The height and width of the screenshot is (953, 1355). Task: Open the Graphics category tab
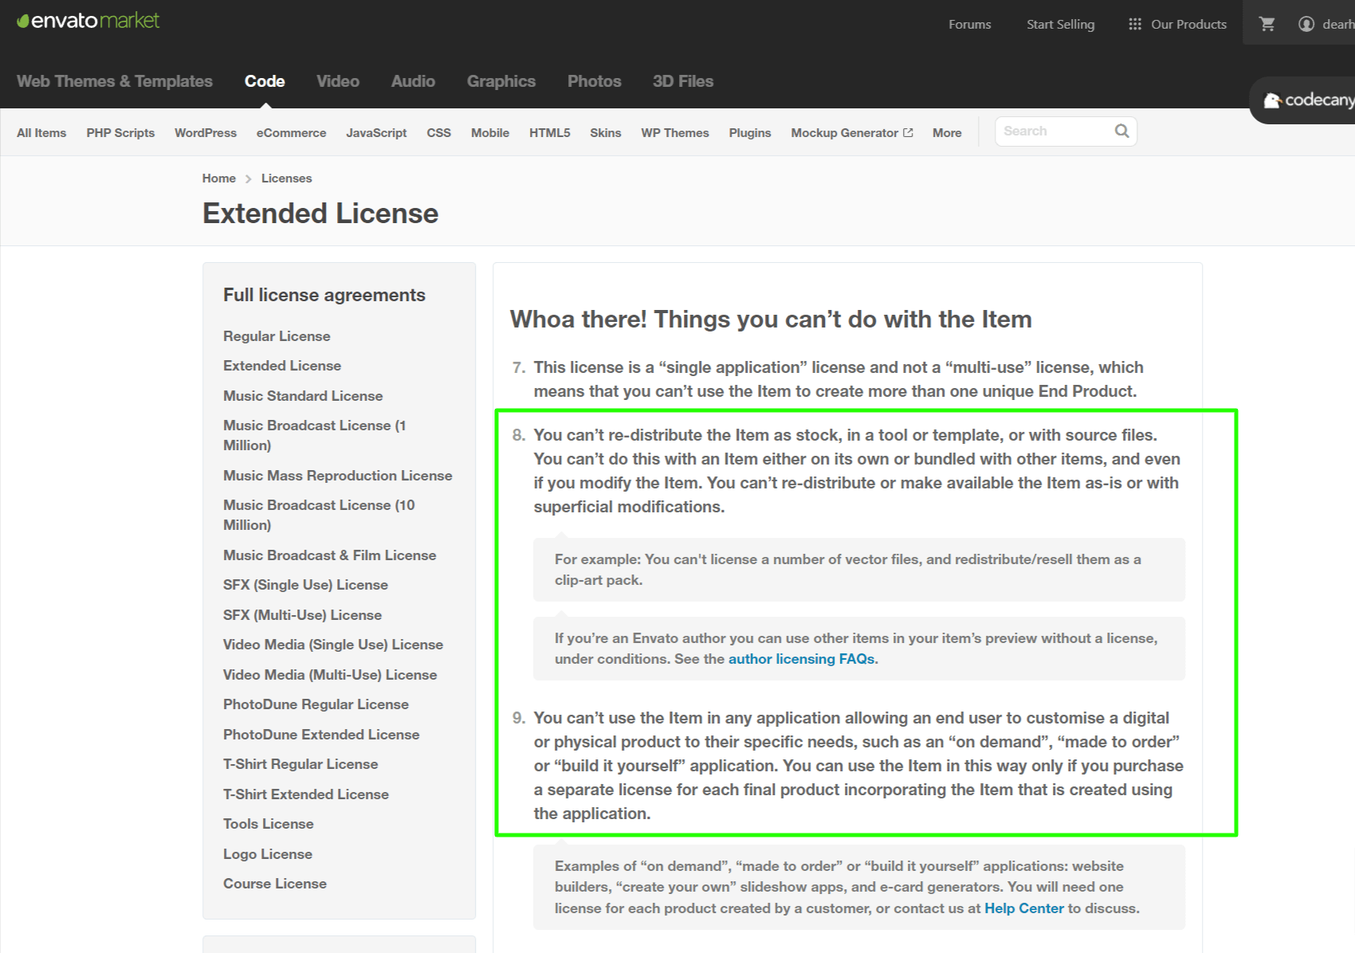tap(501, 81)
